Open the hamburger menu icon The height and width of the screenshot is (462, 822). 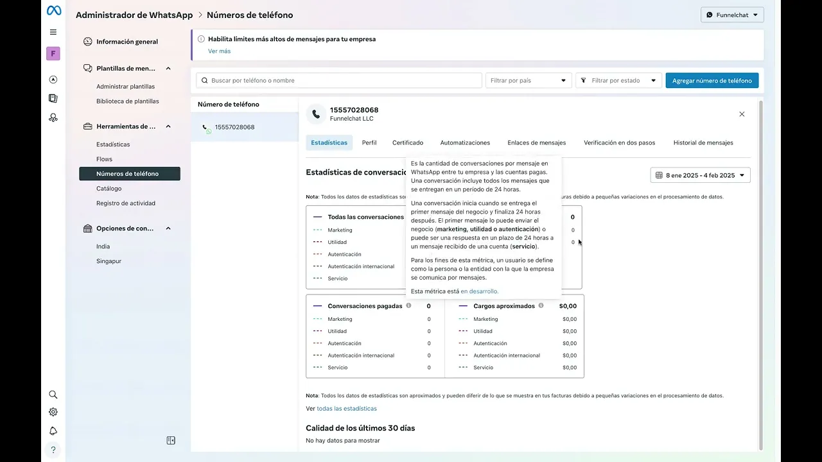point(53,32)
